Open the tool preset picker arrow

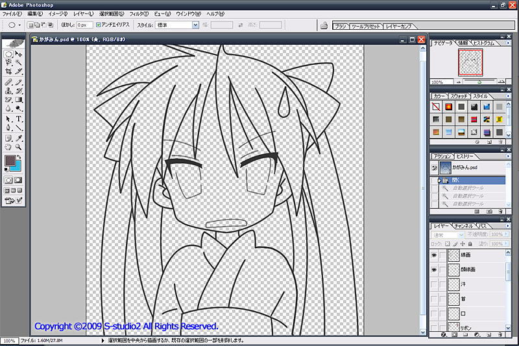[20, 25]
